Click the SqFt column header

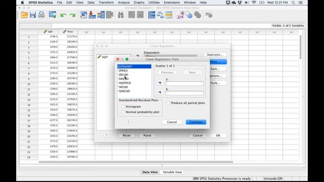48,31
